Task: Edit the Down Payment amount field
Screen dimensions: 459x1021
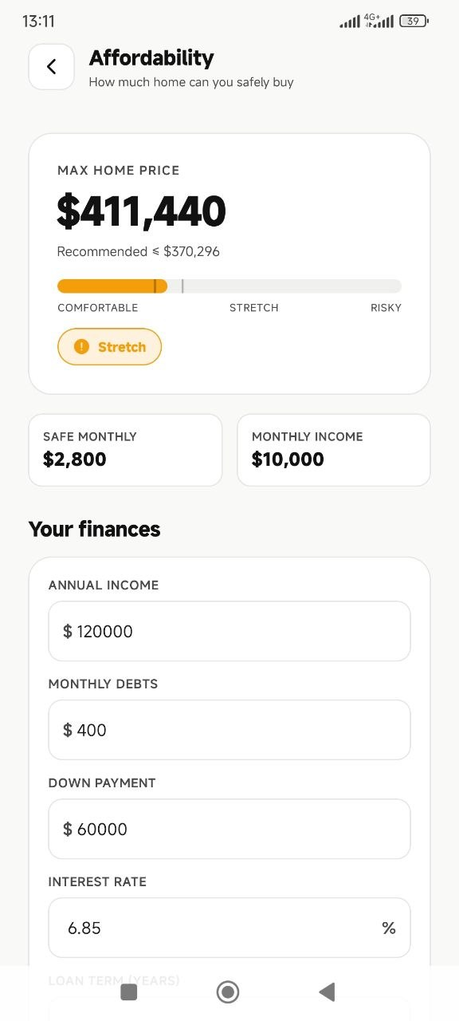Action: [x=229, y=829]
